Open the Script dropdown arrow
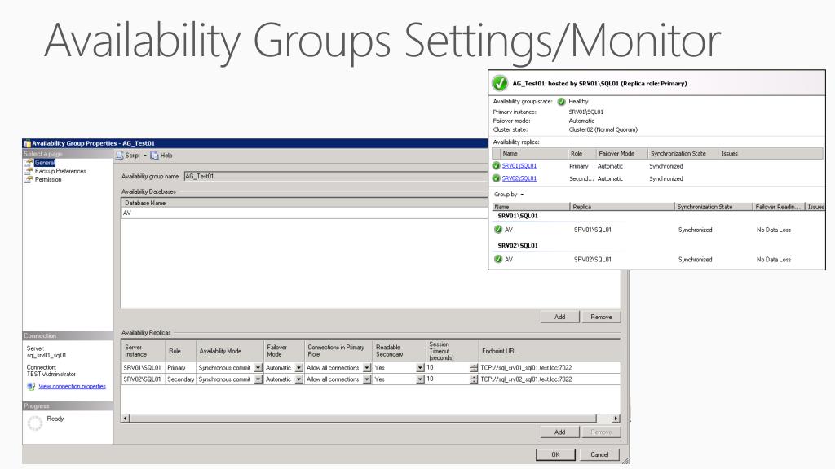The image size is (835, 469). [x=145, y=156]
